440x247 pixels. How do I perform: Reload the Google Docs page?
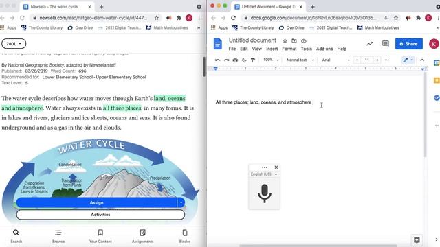233,18
